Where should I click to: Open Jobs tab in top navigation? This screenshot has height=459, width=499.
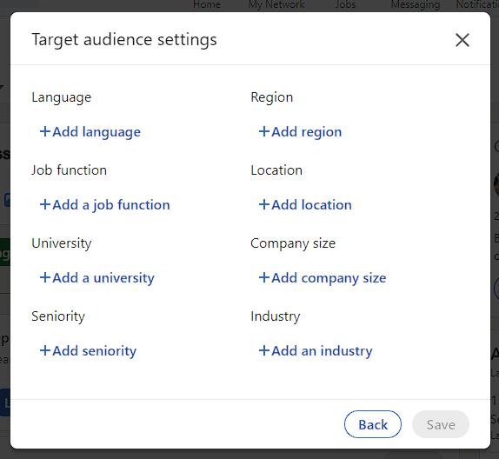(x=346, y=4)
